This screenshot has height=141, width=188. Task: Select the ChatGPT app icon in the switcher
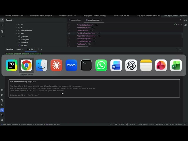pyautogui.click(x=131, y=65)
